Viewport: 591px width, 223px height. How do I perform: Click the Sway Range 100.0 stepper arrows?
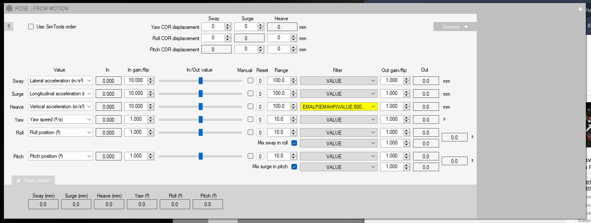[x=294, y=81]
